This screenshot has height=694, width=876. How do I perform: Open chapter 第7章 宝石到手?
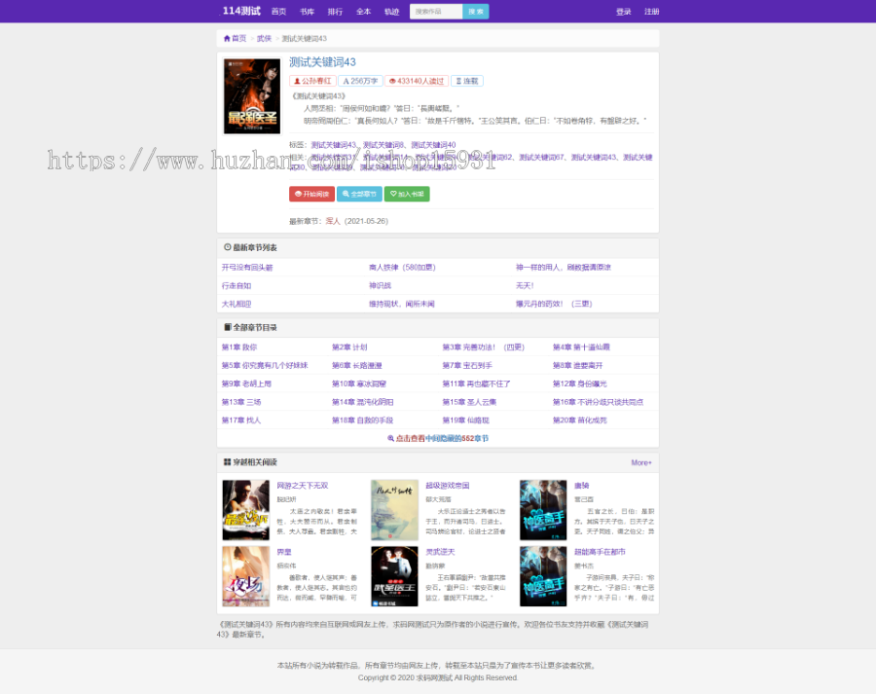(x=467, y=365)
